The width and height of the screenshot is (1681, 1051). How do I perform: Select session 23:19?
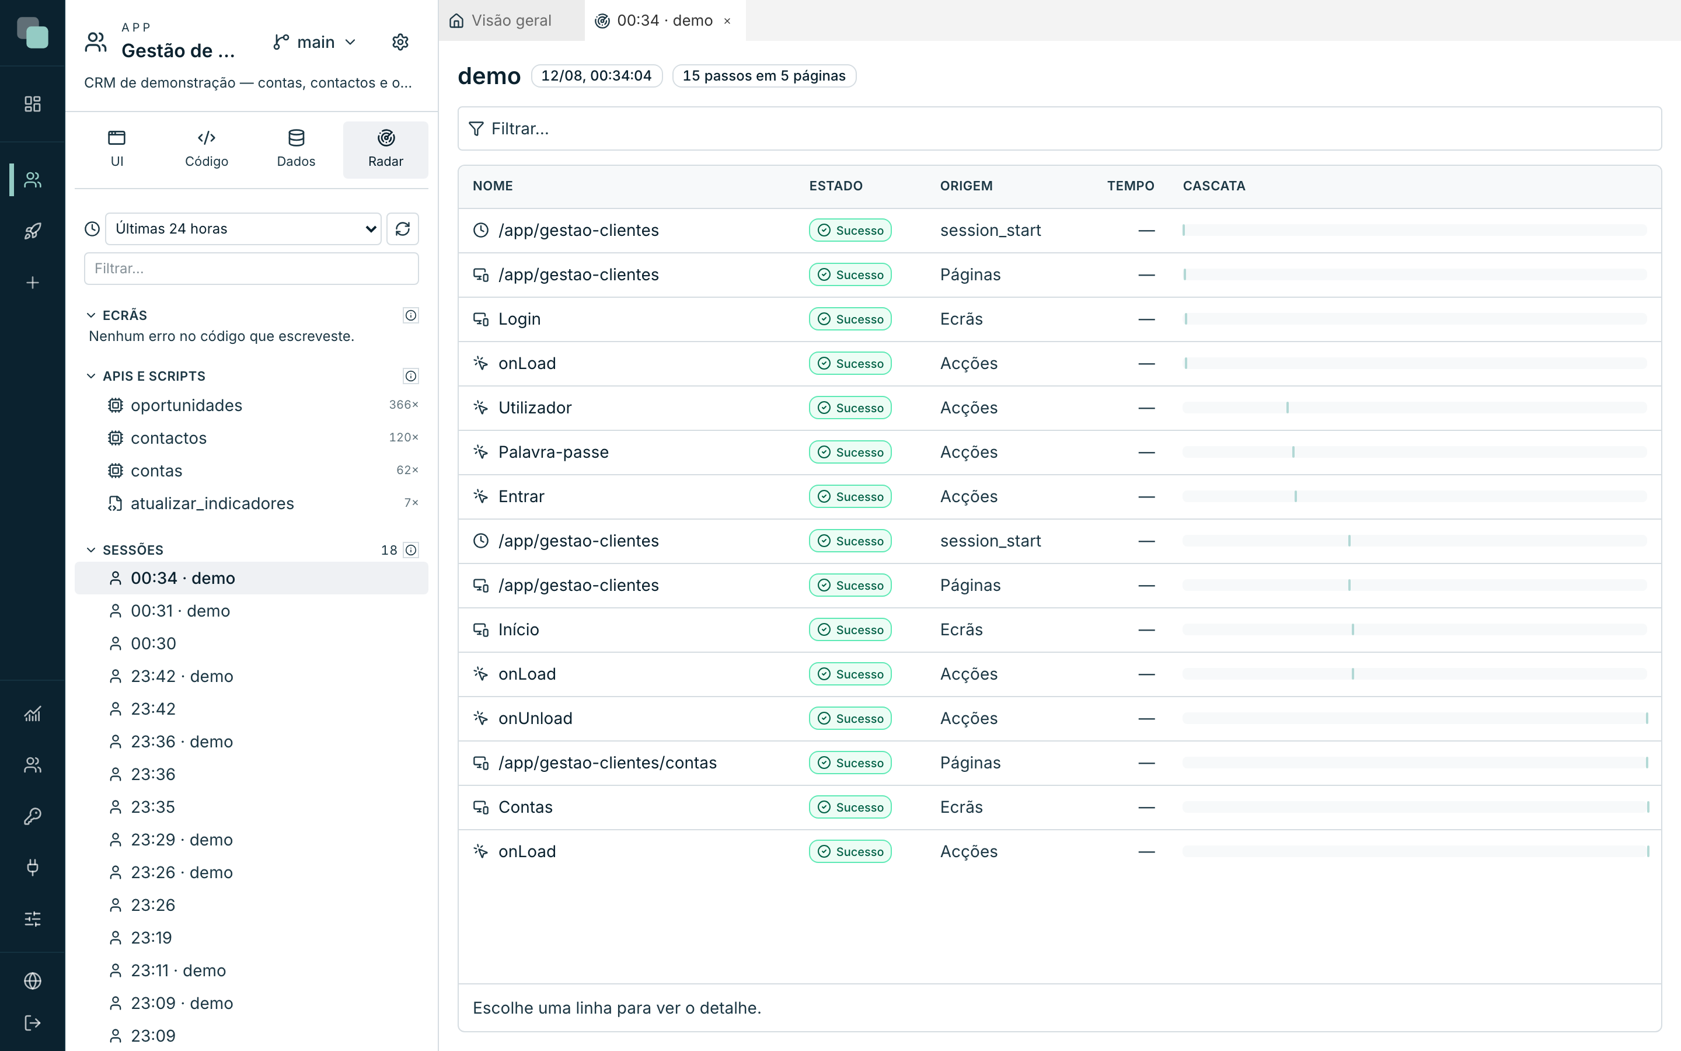252,938
